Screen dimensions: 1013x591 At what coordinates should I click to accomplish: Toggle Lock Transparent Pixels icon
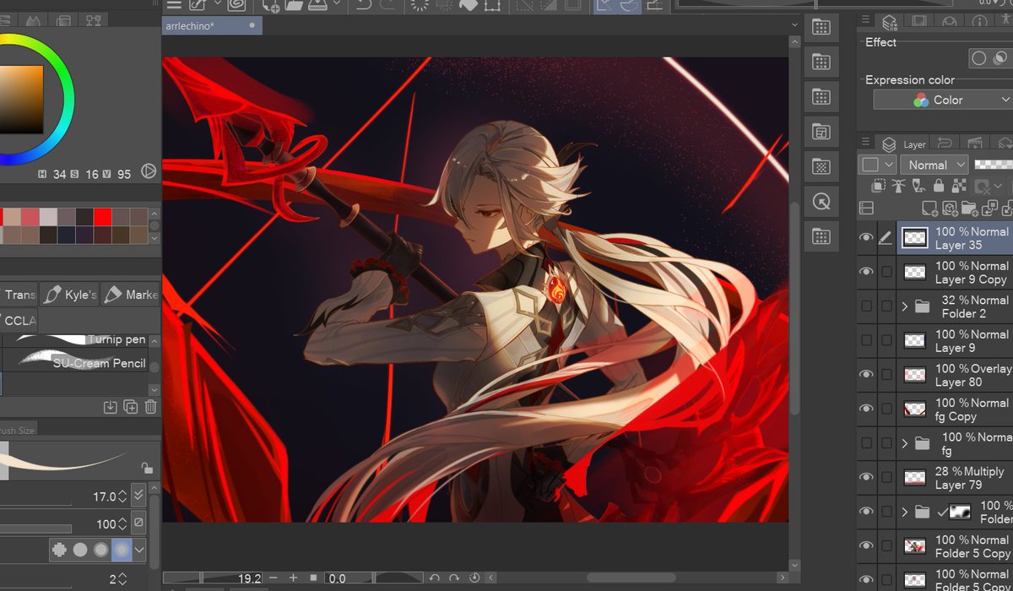point(960,186)
